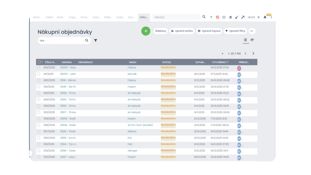Image resolution: width=311 pixels, height=175 pixels.
Task: Expand the Vše filter dropdown
Action: (x=43, y=40)
